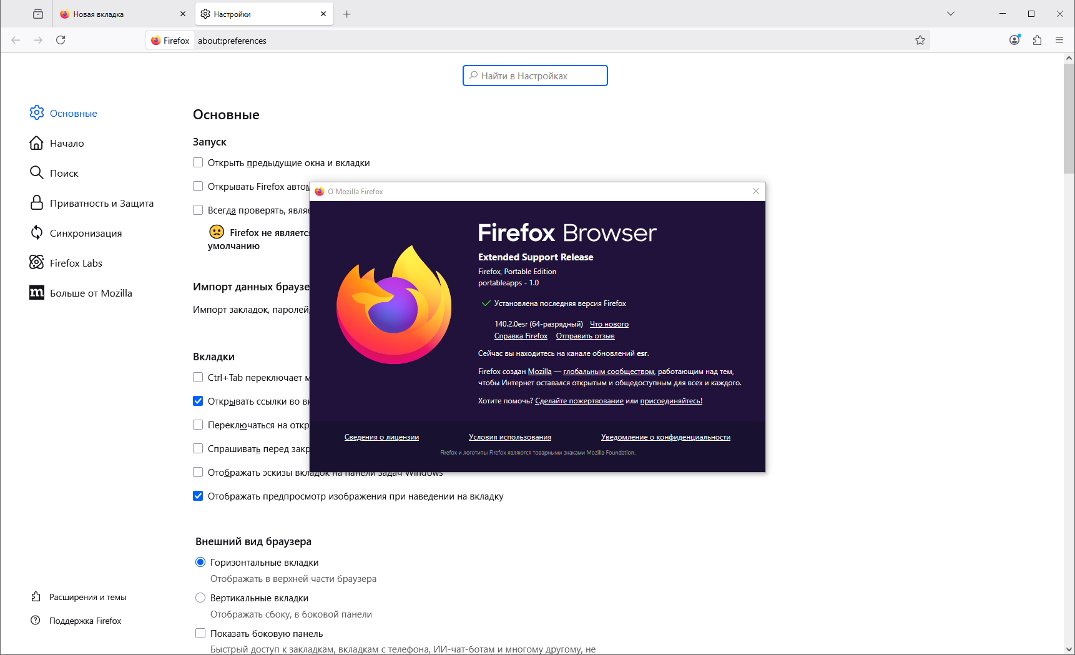
Task: Reload the current page
Action: (61, 40)
